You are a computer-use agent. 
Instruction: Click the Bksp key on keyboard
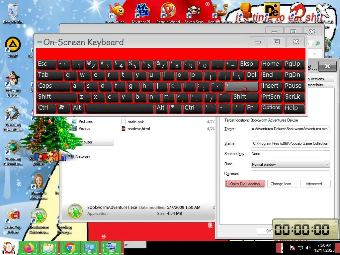click(x=248, y=64)
